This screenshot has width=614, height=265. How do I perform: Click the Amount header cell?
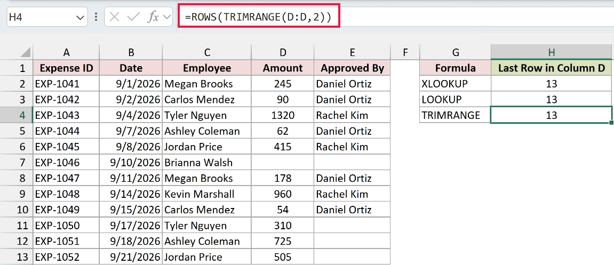click(x=283, y=68)
